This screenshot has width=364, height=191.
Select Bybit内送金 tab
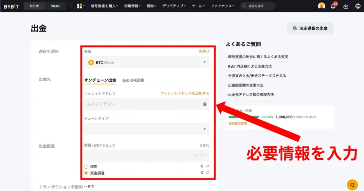(x=133, y=80)
